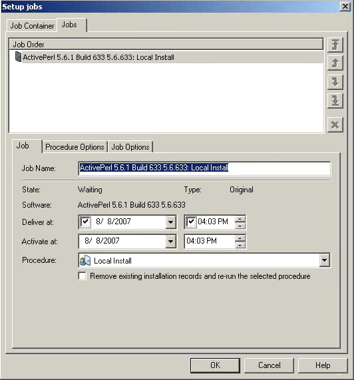
Task: Click the Job Order column header
Action: 166,45
